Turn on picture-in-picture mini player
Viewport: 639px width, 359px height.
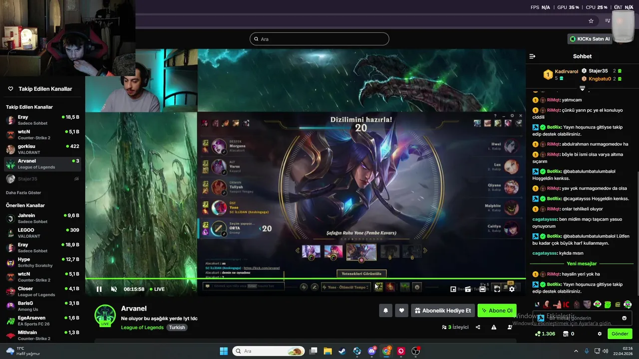(453, 289)
